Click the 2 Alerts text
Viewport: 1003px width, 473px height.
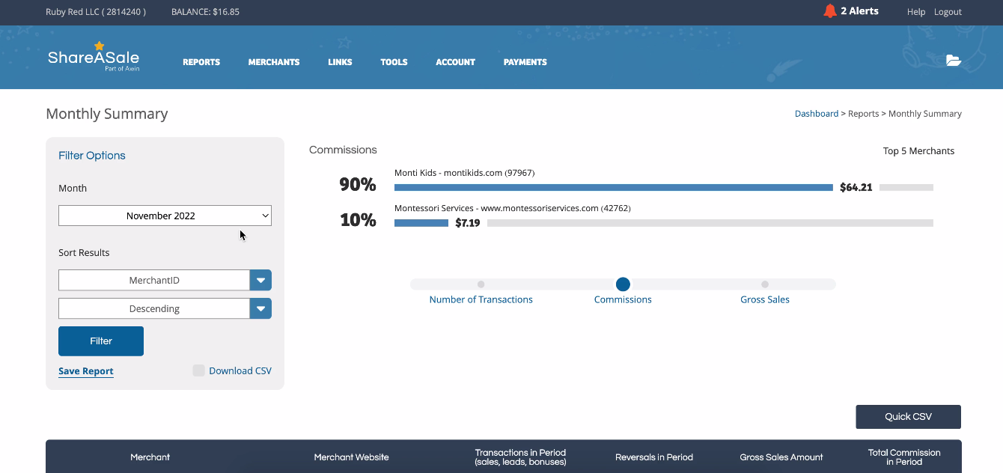pyautogui.click(x=859, y=11)
